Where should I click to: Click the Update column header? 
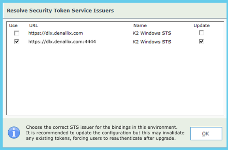202,26
